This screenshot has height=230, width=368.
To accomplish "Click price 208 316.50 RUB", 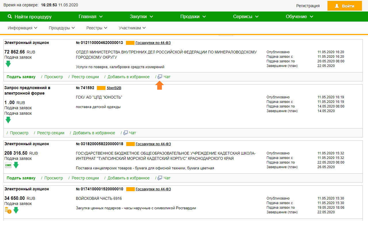I will tap(21, 153).
